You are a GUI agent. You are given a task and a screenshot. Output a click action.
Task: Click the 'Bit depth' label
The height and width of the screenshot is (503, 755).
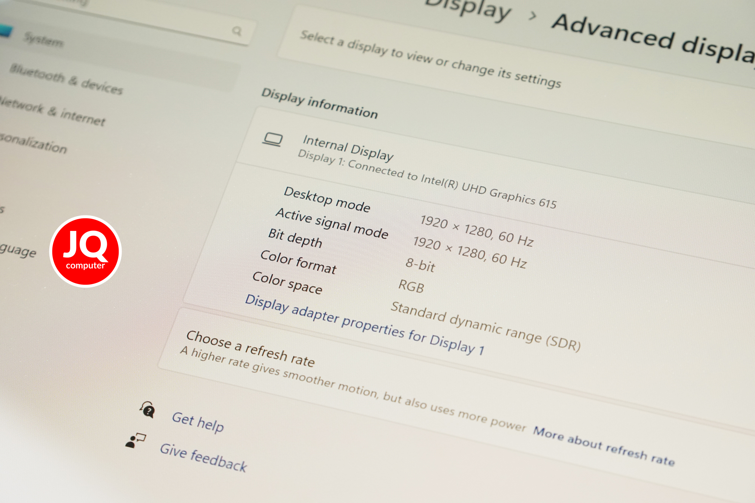295,238
